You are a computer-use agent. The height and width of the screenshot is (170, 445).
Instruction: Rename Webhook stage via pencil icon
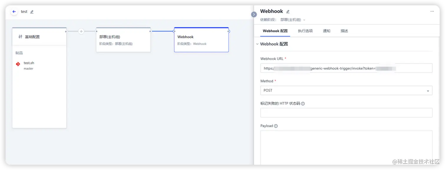click(288, 11)
